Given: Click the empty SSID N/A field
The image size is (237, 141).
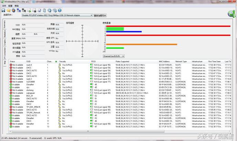Looking at the screenshot, I should (x=33, y=25).
